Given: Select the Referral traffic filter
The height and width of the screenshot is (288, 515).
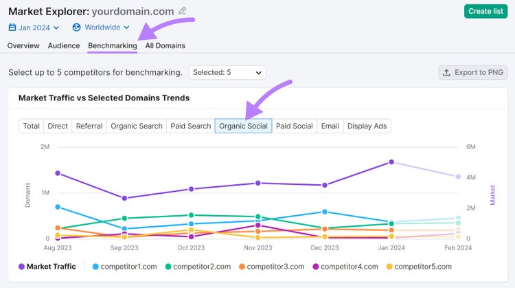Looking at the screenshot, I should 89,126.
